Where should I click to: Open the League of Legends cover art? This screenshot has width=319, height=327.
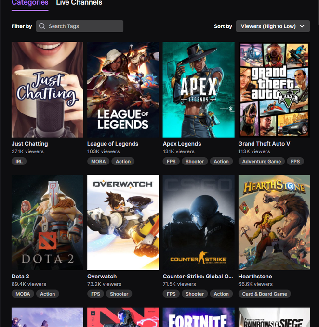(x=123, y=89)
